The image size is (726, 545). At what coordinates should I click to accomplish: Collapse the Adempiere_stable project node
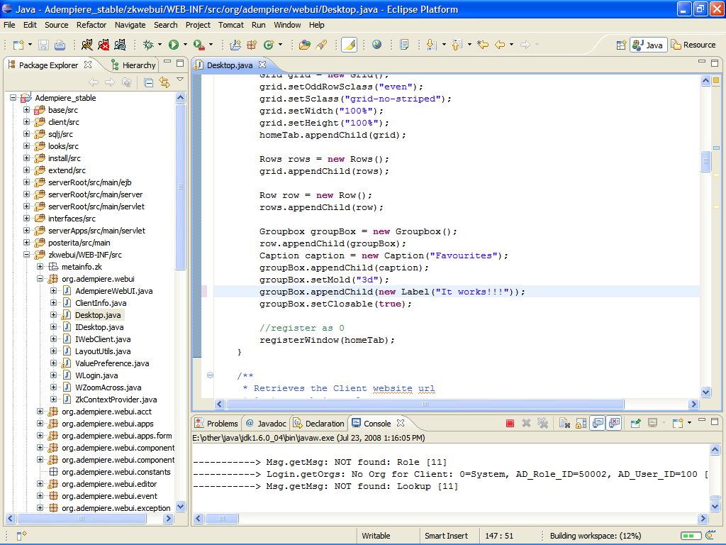tap(13, 98)
